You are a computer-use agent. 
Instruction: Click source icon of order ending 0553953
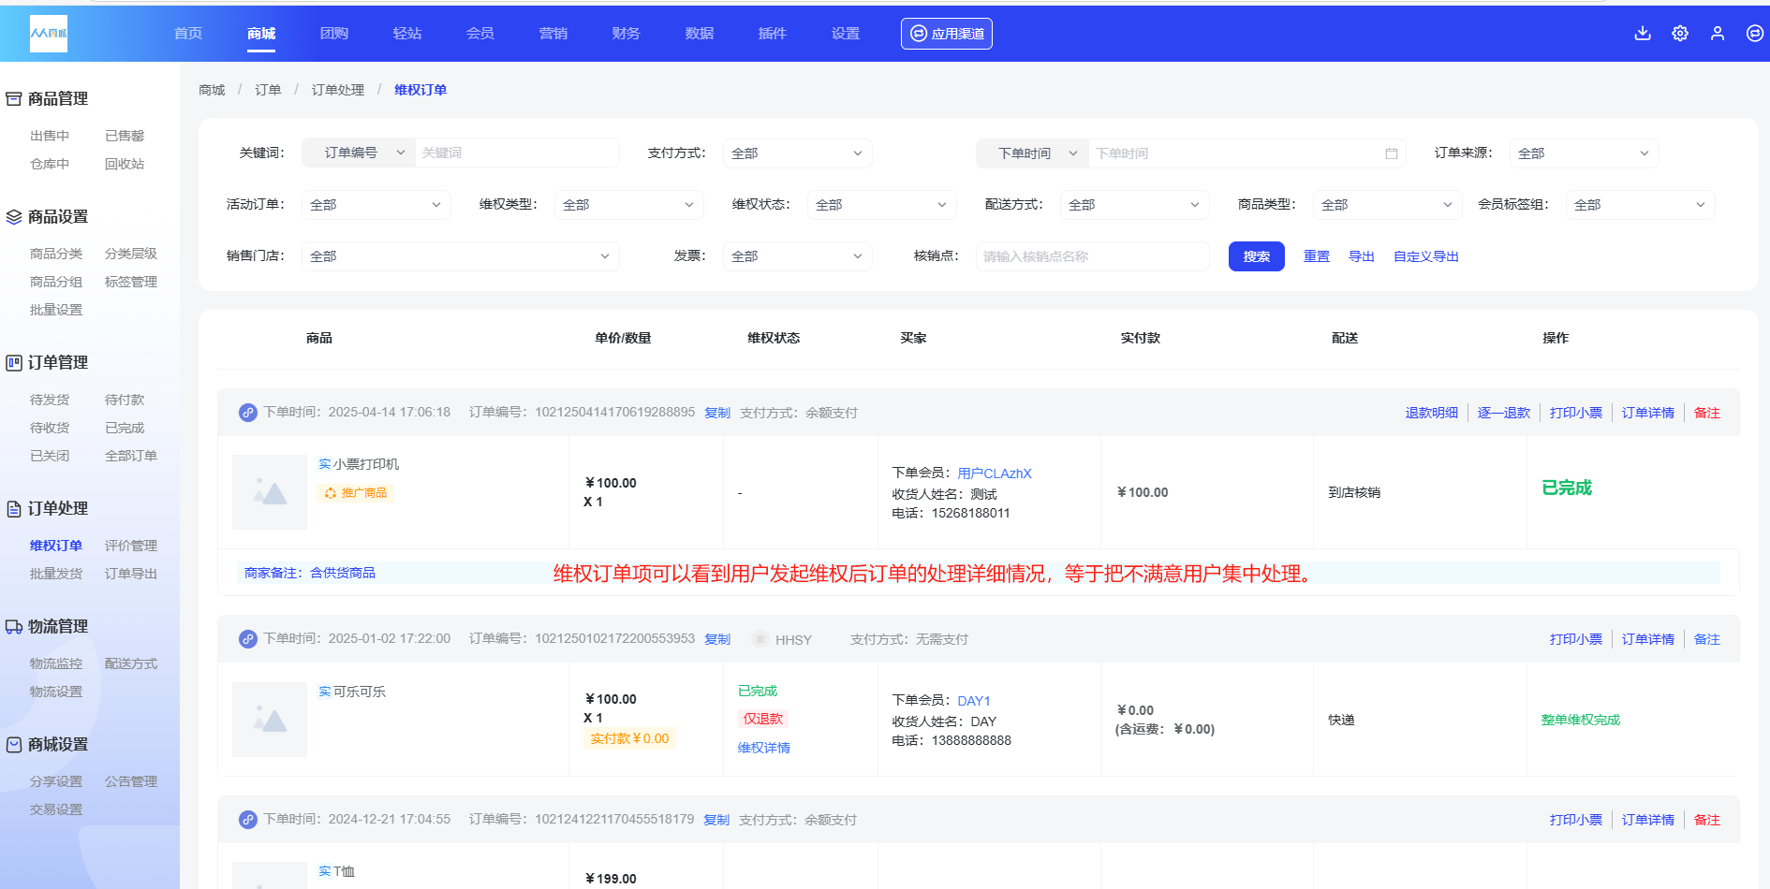pos(248,639)
